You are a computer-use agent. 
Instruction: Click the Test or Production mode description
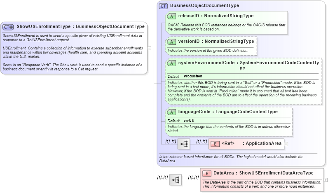[x=242, y=91]
